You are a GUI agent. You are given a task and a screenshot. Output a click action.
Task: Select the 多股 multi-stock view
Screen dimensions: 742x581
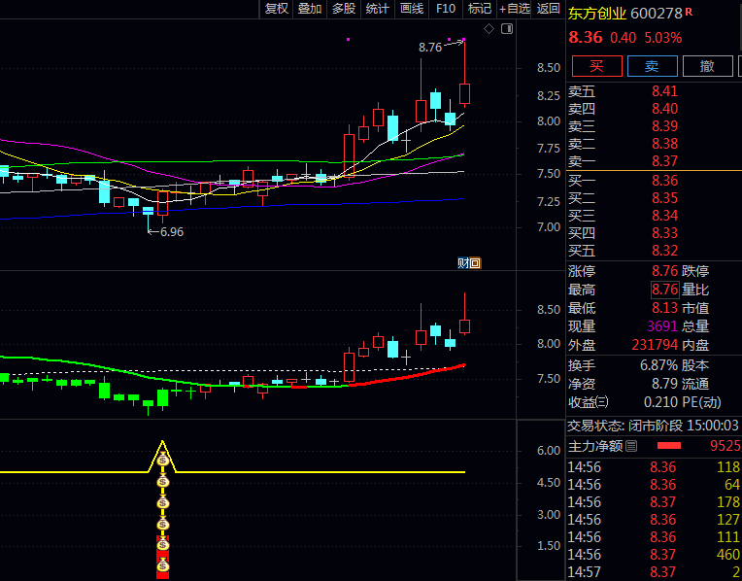click(x=344, y=9)
